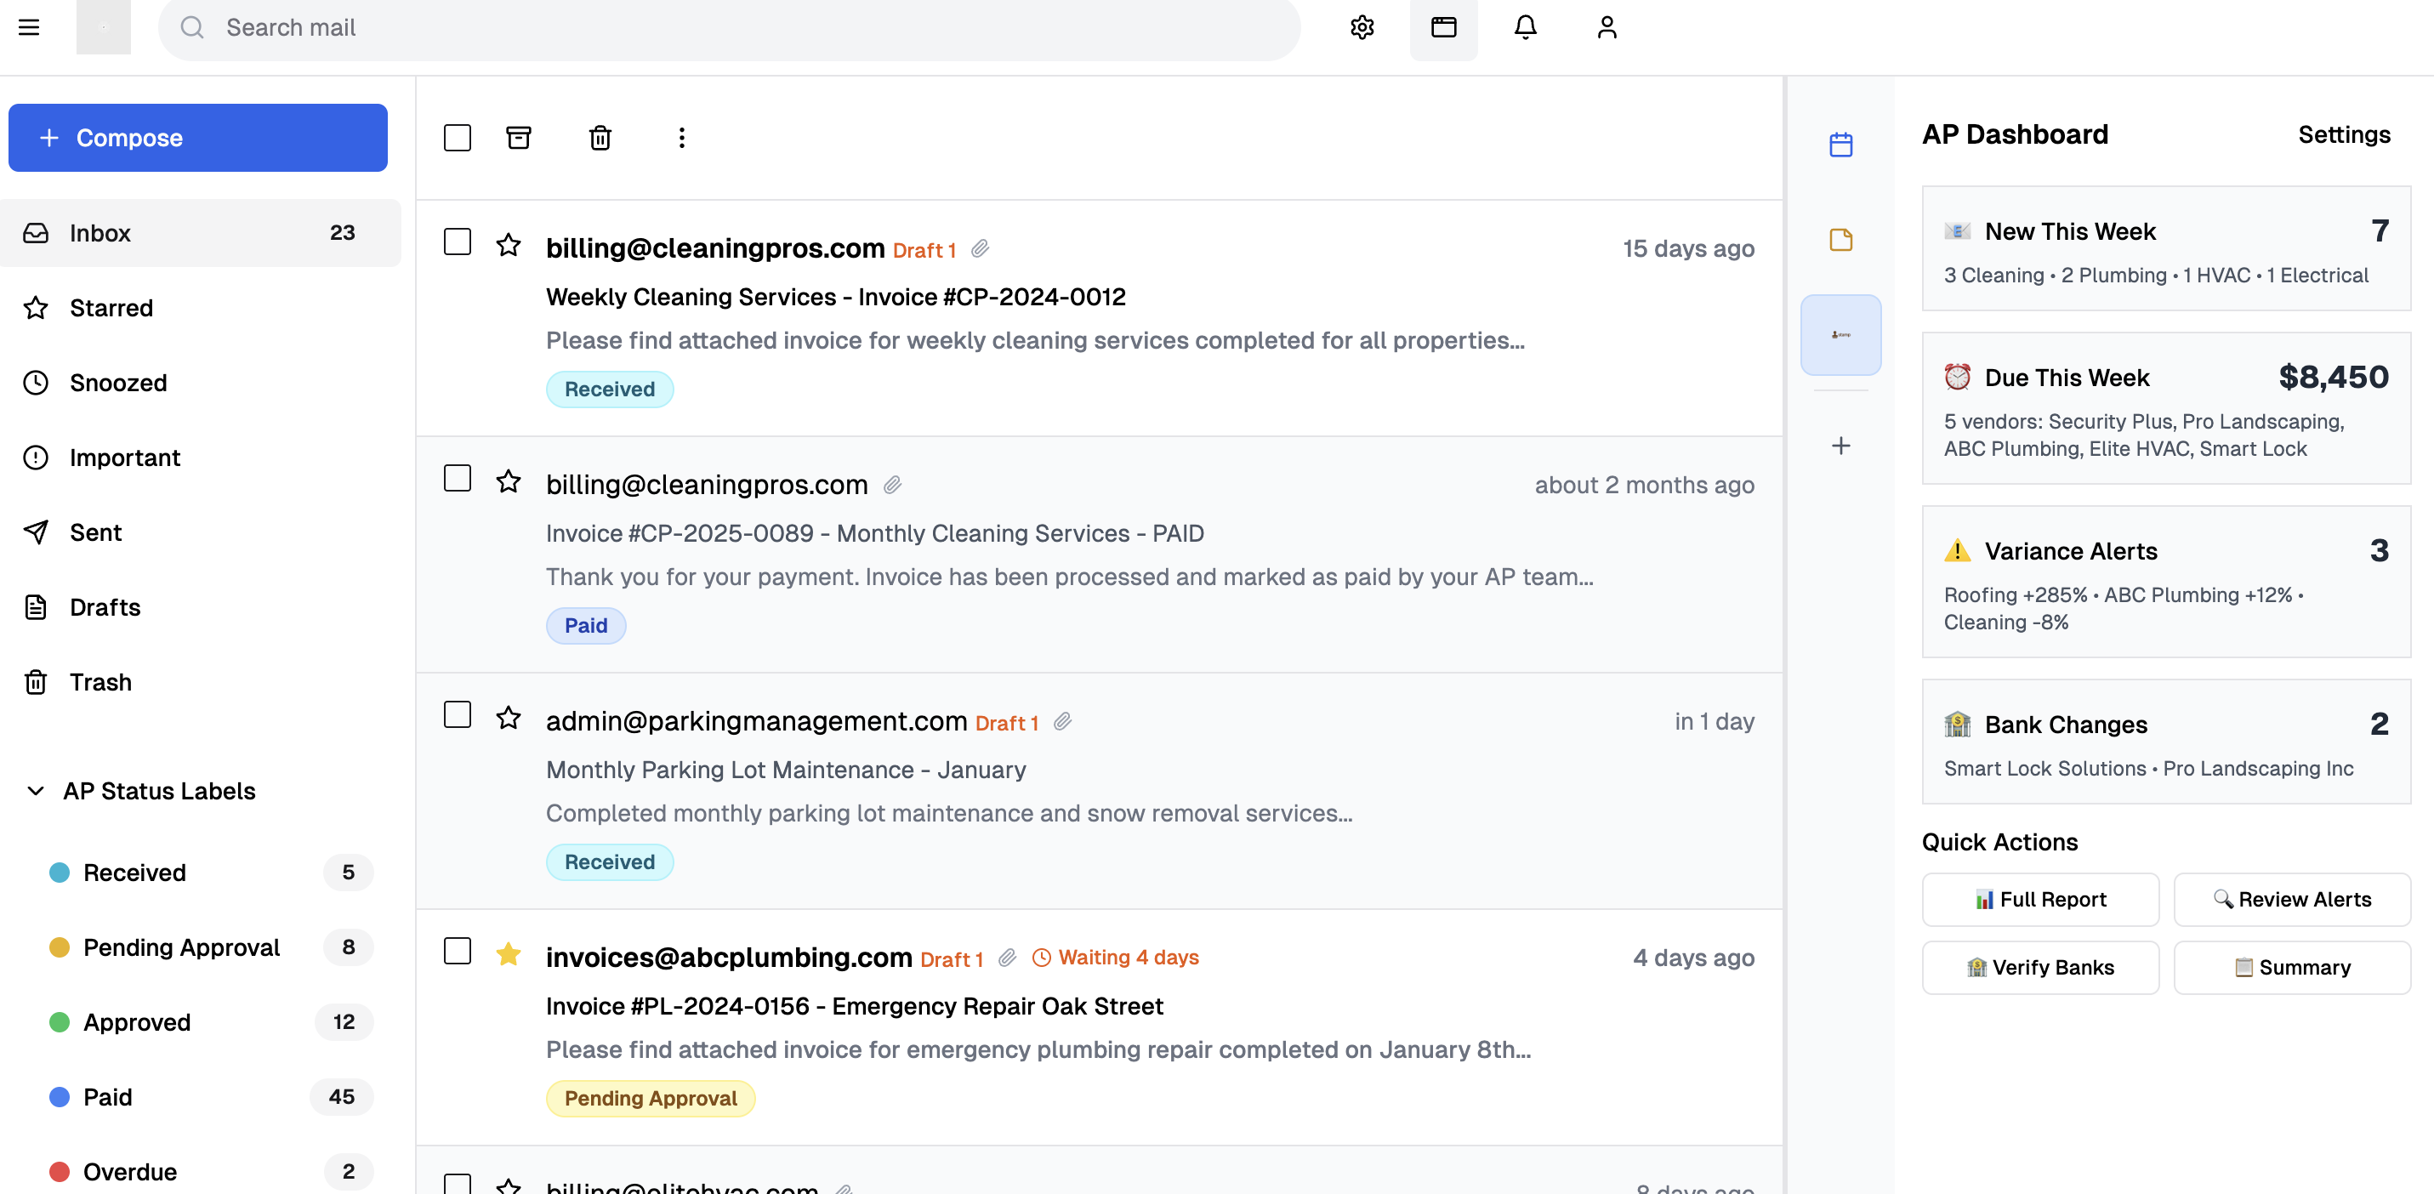This screenshot has width=2434, height=1194.
Task: Select the invoices@abcplumbing.com email checkbox
Action: 458,952
